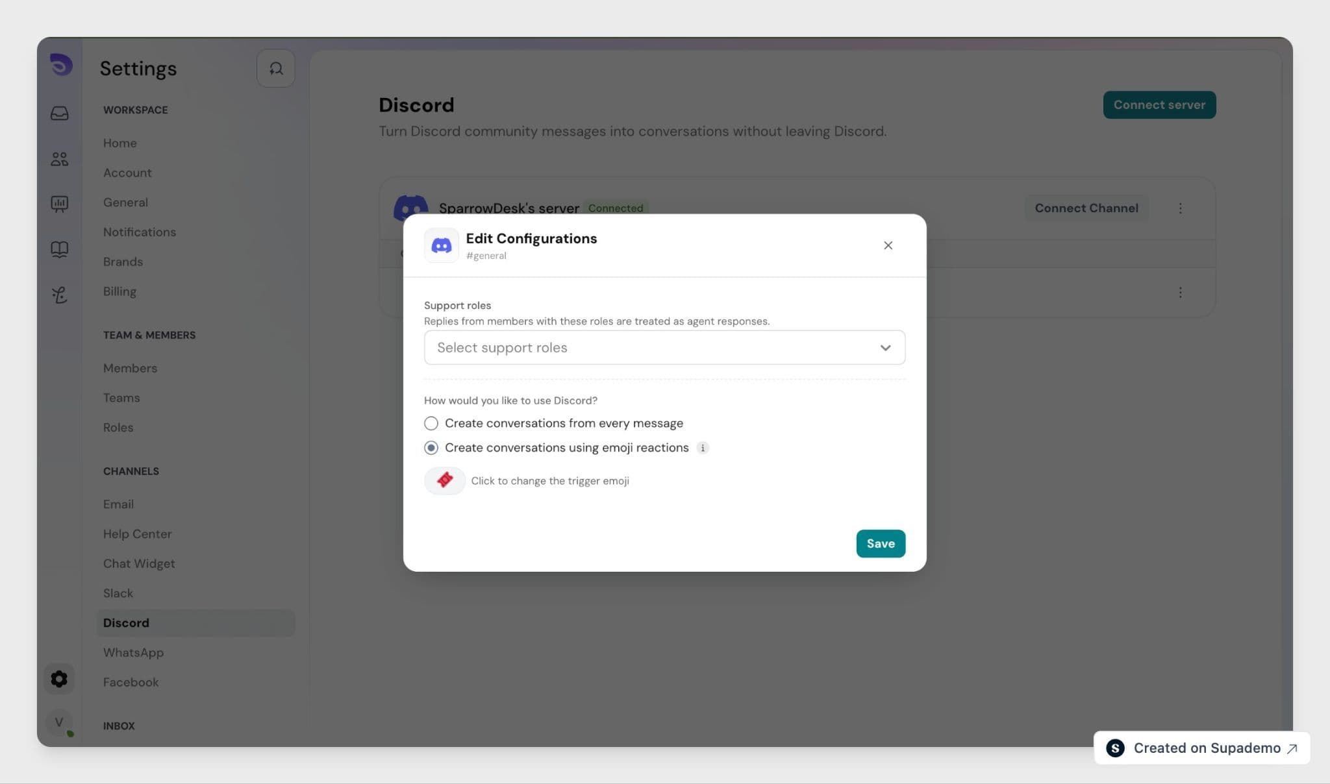1330x784 pixels.
Task: Open Facebook channel settings
Action: point(131,682)
